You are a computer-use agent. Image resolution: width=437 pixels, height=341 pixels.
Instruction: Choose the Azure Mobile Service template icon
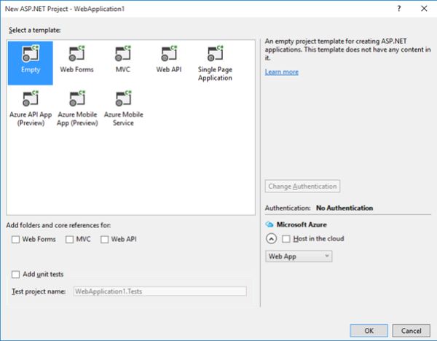pyautogui.click(x=123, y=98)
